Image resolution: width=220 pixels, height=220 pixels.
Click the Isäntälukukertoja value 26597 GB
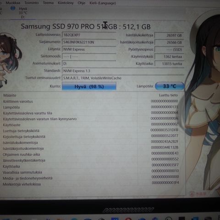(169, 35)
